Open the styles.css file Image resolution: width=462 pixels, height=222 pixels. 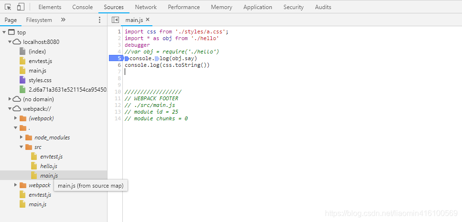[x=40, y=80]
